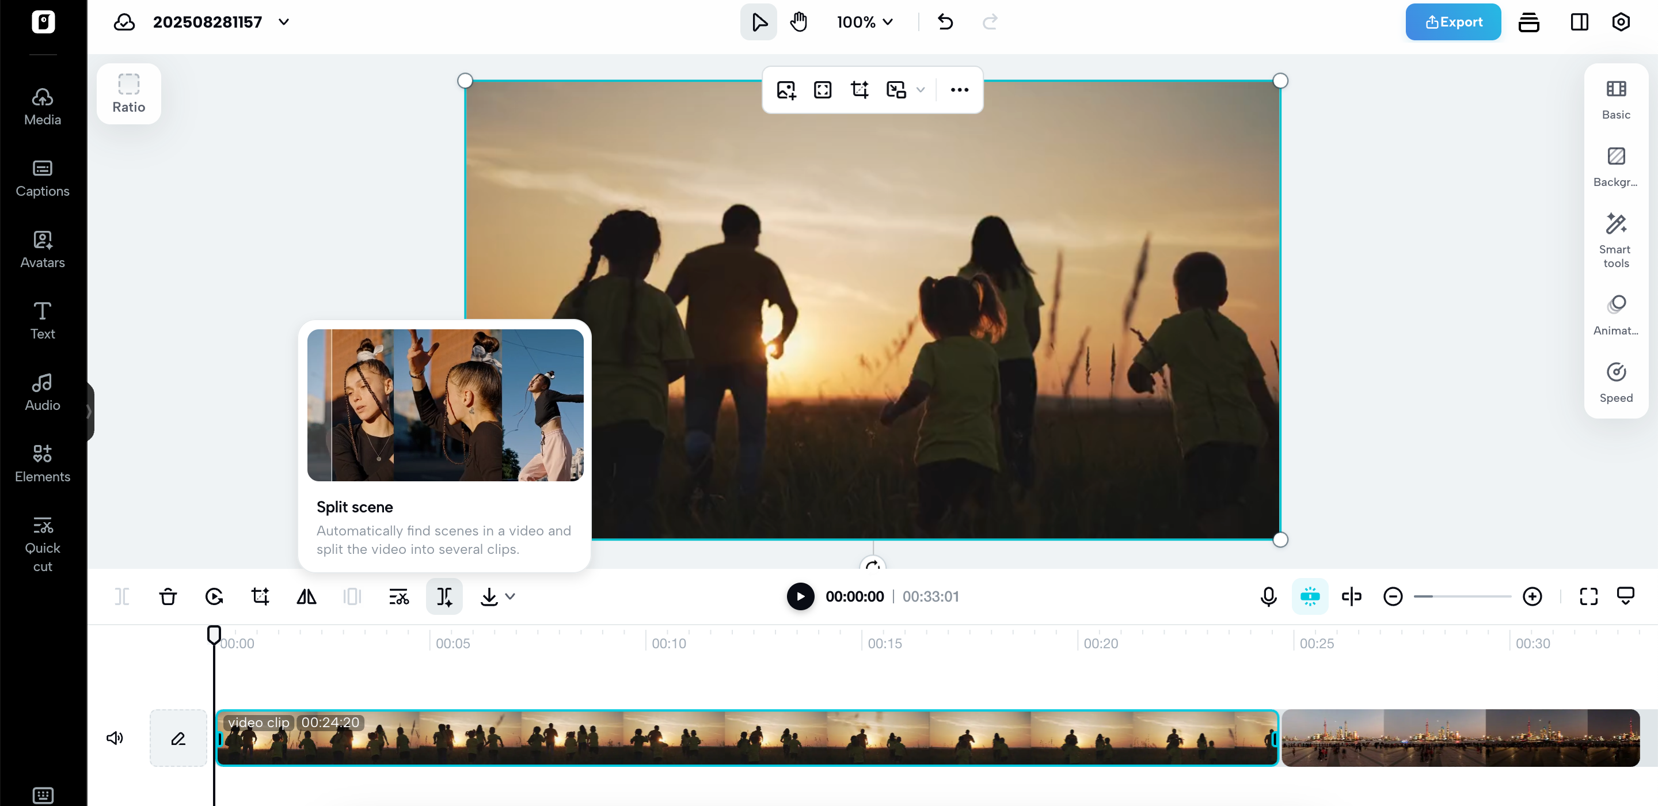This screenshot has height=806, width=1658.
Task: Open the Speed panel
Action: tap(1615, 382)
